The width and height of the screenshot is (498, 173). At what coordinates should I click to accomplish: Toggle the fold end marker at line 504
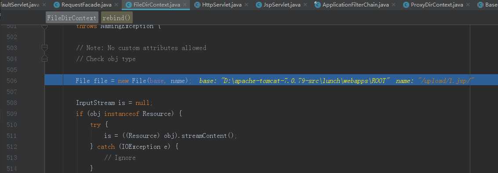(x=45, y=59)
